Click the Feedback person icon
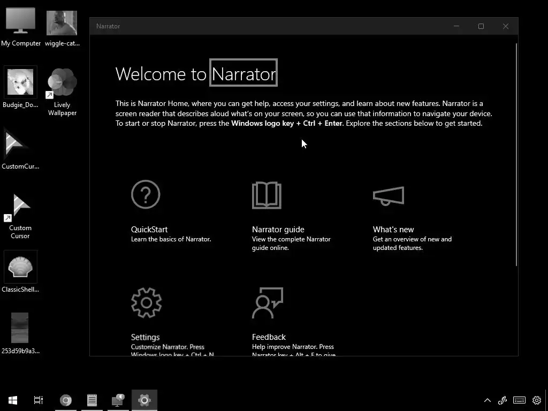This screenshot has width=548, height=411. click(268, 303)
